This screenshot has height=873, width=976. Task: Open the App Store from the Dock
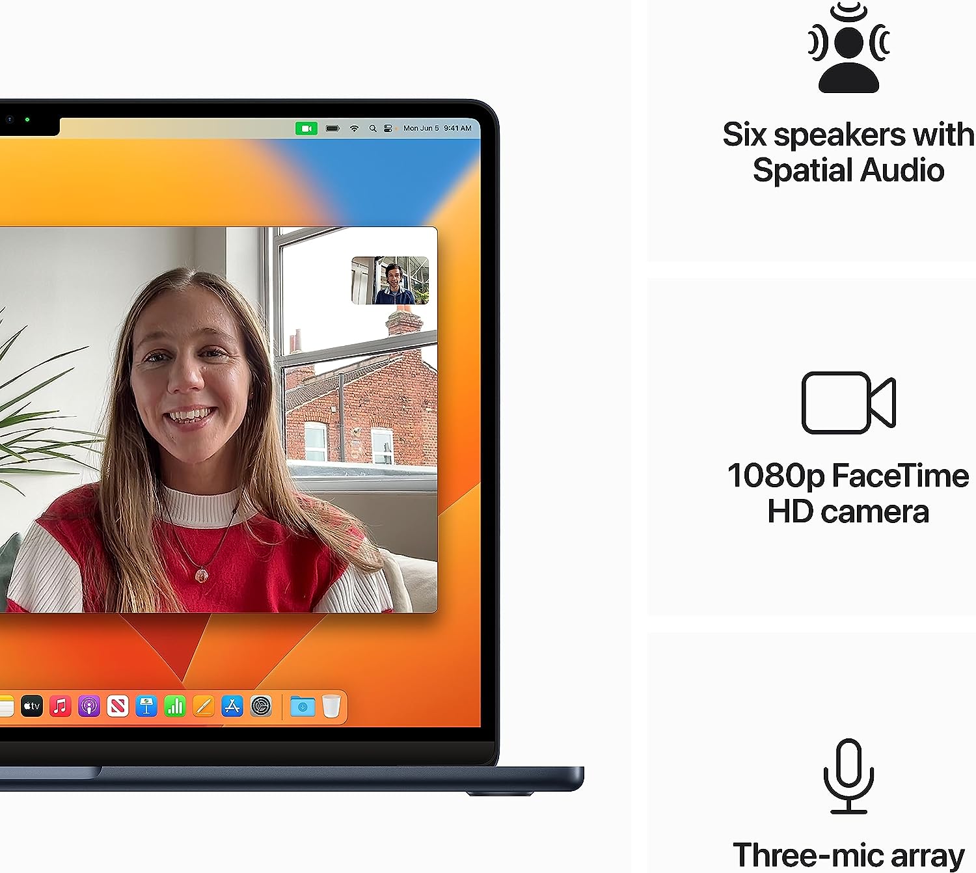(x=232, y=707)
